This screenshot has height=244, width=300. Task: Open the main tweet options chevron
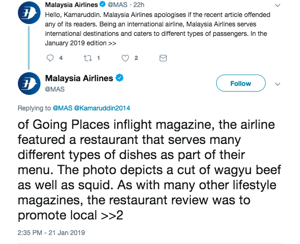tap(277, 84)
